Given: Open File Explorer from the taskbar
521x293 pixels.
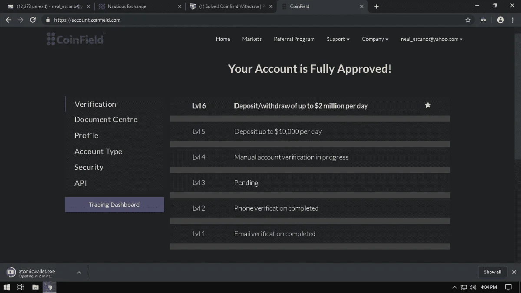Looking at the screenshot, I should pyautogui.click(x=36, y=287).
